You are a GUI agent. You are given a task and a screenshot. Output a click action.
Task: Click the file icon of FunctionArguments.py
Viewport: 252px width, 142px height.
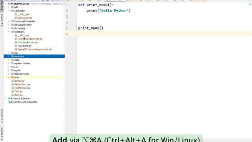16,39
